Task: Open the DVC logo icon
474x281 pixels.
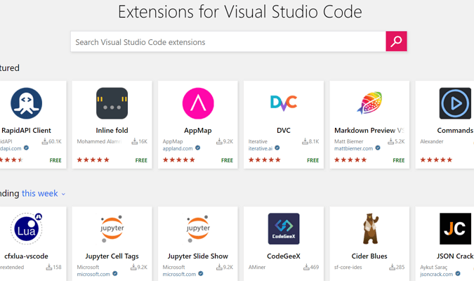Action: click(x=284, y=103)
